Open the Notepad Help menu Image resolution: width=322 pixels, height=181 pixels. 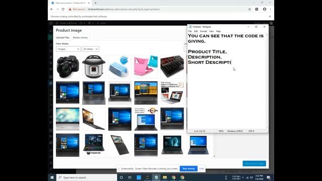218,31
